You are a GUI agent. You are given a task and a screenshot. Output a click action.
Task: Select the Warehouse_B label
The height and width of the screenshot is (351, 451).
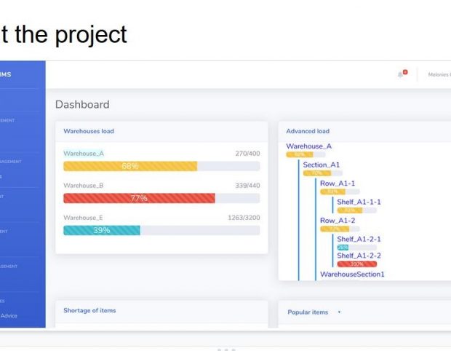click(84, 186)
